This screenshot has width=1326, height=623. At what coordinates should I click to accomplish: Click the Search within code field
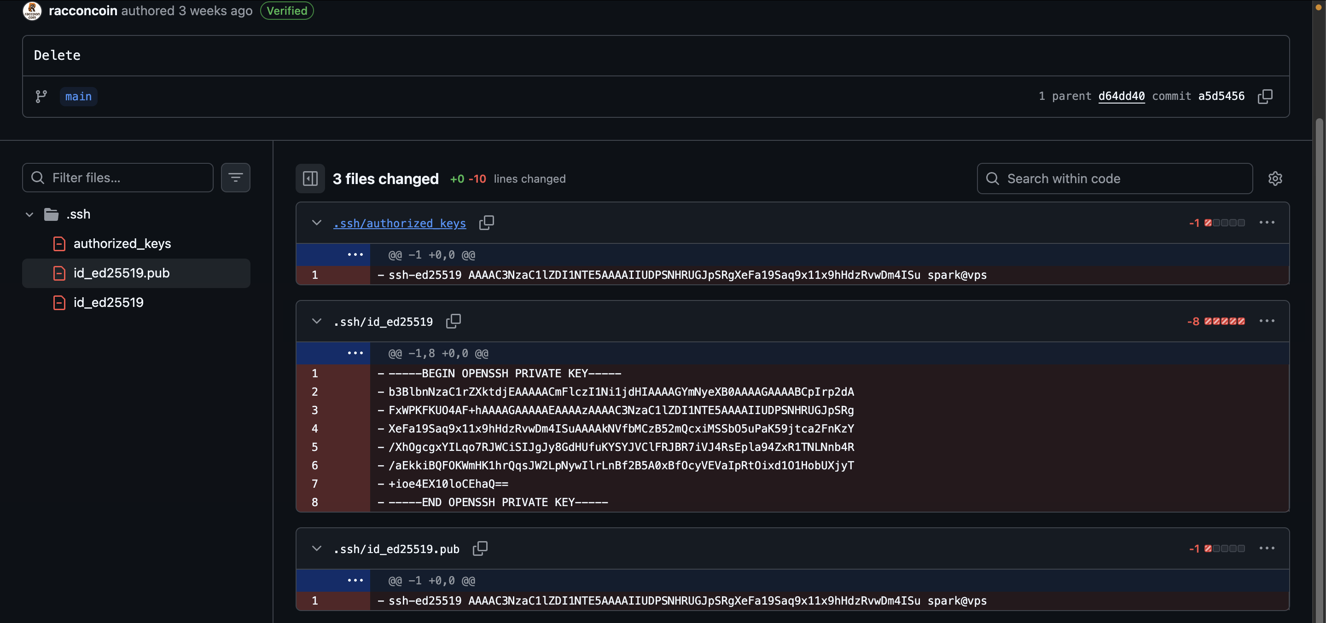tap(1122, 179)
